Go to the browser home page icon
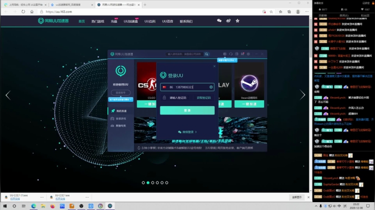This screenshot has width=375, height=210. click(x=32, y=11)
